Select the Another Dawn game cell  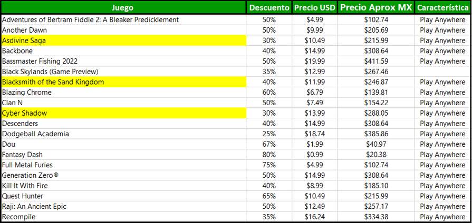[x=124, y=30]
